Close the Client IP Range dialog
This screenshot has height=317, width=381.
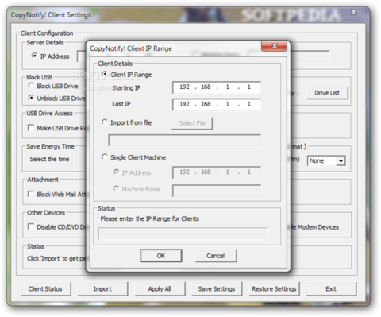point(274,46)
